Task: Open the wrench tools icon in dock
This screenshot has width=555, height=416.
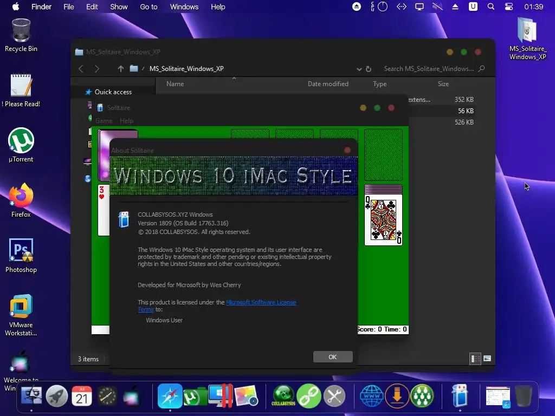Action: (334, 396)
